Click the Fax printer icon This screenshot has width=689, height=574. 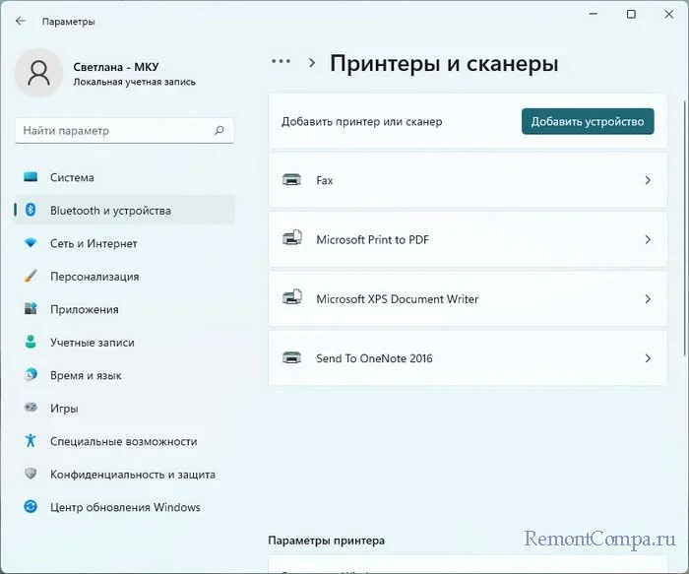(x=292, y=180)
